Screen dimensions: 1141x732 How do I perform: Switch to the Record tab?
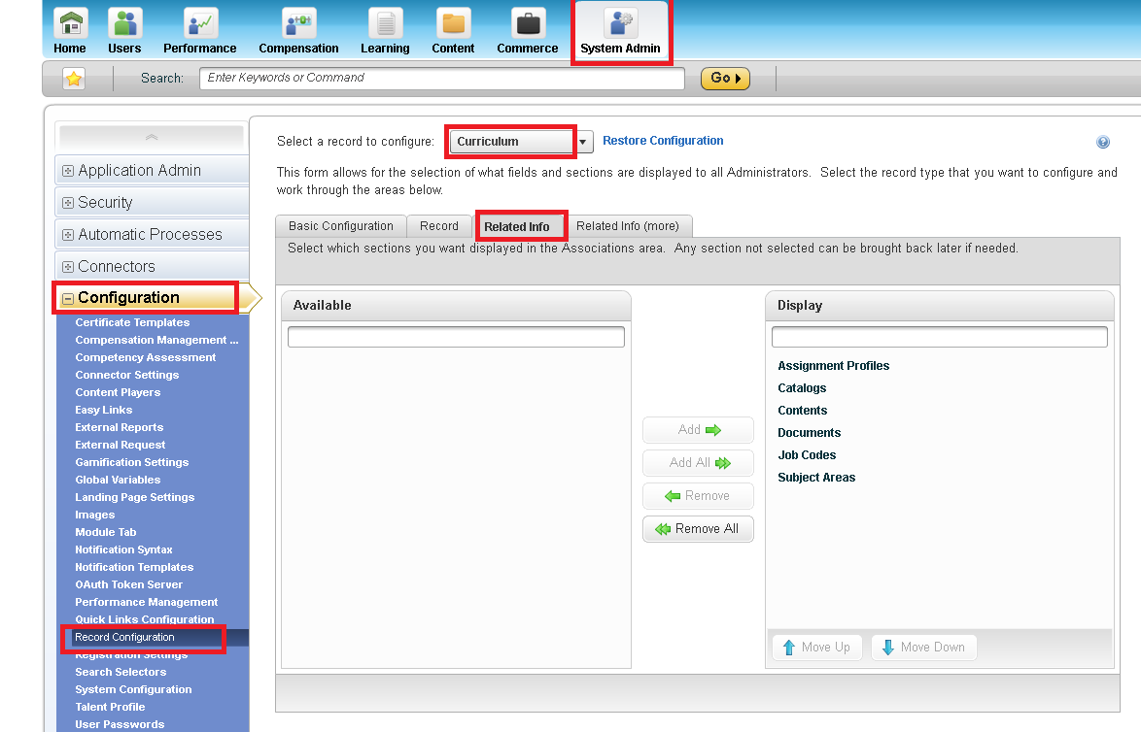[x=438, y=226]
